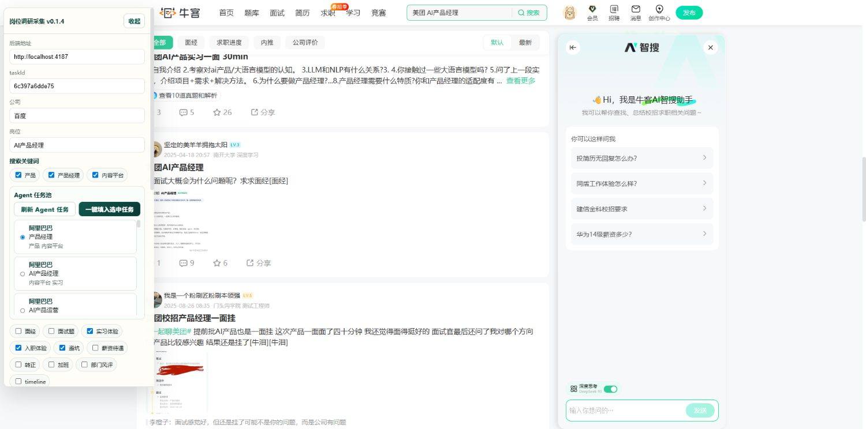Click comment icon with 5 comments
This screenshot has height=429, width=866.
184,112
